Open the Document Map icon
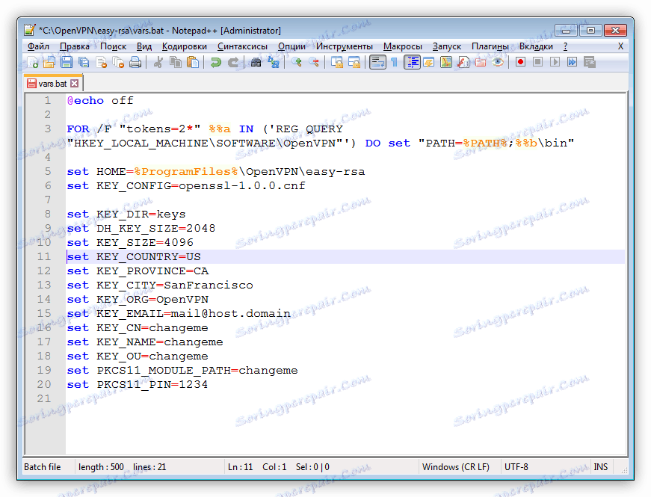Screen dimensions: 651x497 coord(446,62)
